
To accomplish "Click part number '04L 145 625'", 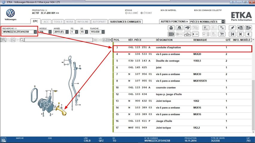I will [138, 67].
